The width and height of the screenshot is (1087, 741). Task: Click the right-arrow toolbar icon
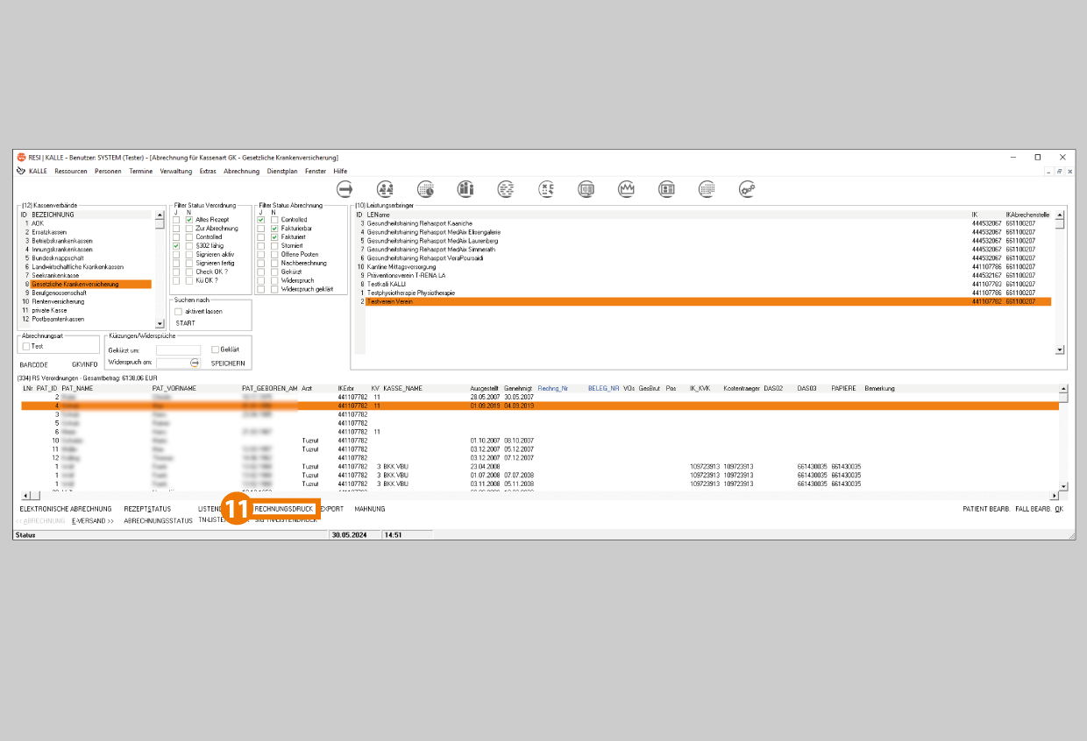(345, 188)
